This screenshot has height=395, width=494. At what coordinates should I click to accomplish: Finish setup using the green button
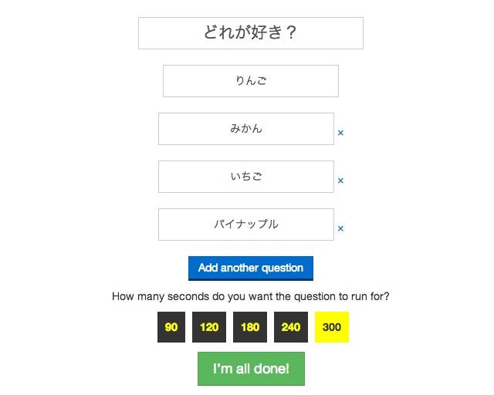(x=251, y=369)
